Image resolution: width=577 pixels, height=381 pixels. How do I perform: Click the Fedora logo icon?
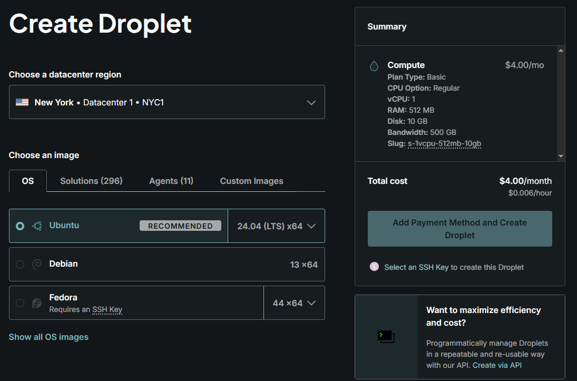pyautogui.click(x=37, y=303)
